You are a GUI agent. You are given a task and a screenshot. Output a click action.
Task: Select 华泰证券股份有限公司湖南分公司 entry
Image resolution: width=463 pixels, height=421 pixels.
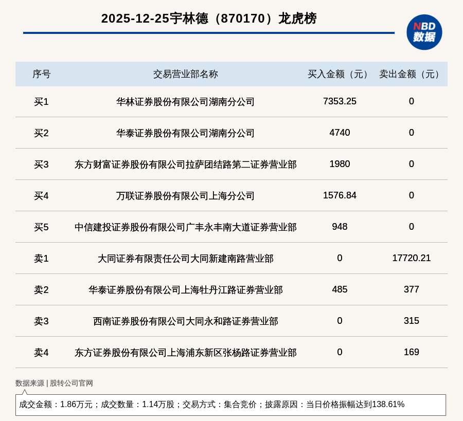point(186,133)
